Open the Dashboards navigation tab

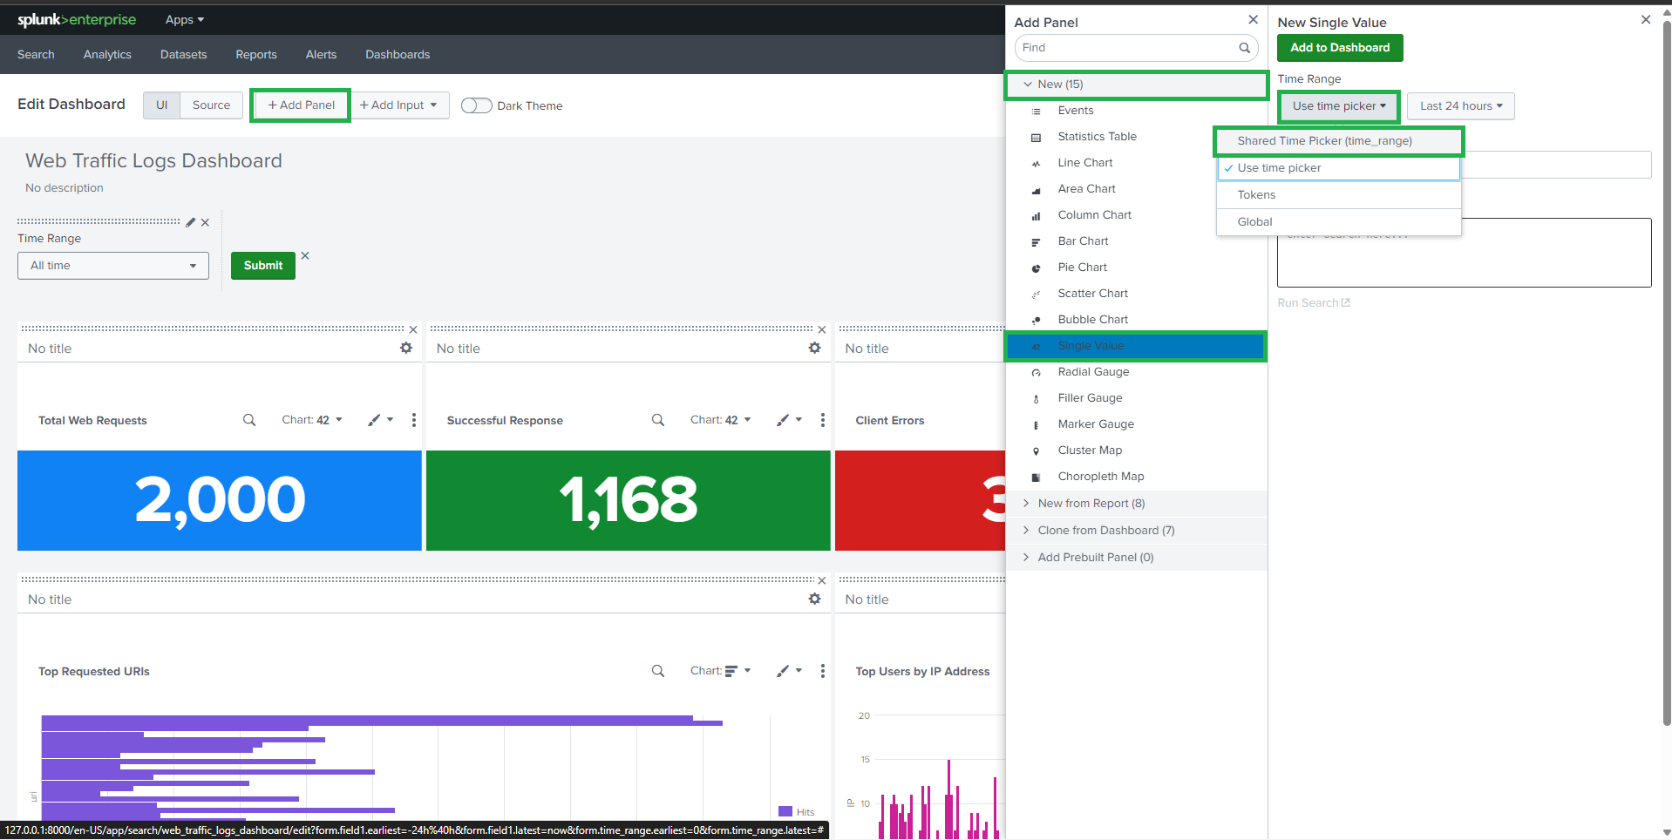(x=398, y=55)
